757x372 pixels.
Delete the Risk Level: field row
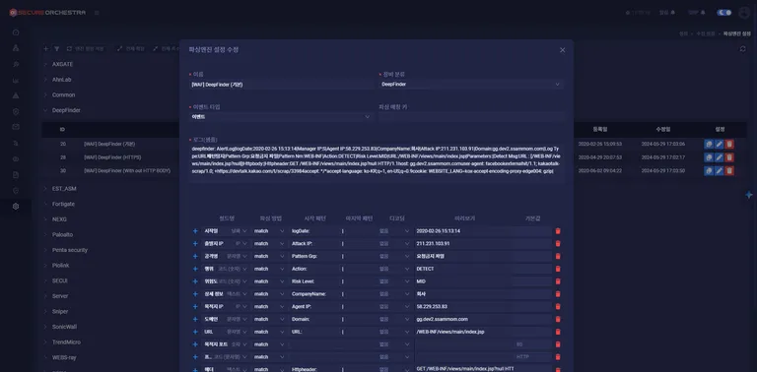(x=558, y=281)
